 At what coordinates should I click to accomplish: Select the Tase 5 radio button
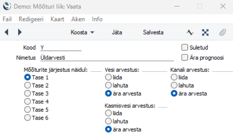point(28,110)
